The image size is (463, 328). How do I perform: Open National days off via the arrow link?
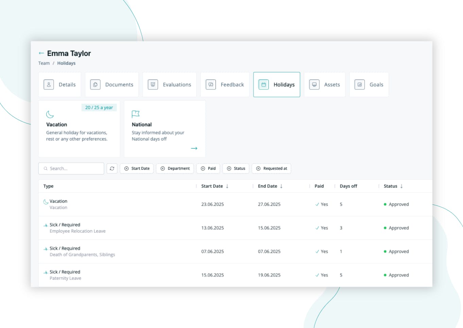[194, 148]
